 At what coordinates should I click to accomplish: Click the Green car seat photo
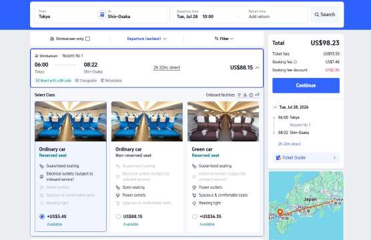(223, 121)
